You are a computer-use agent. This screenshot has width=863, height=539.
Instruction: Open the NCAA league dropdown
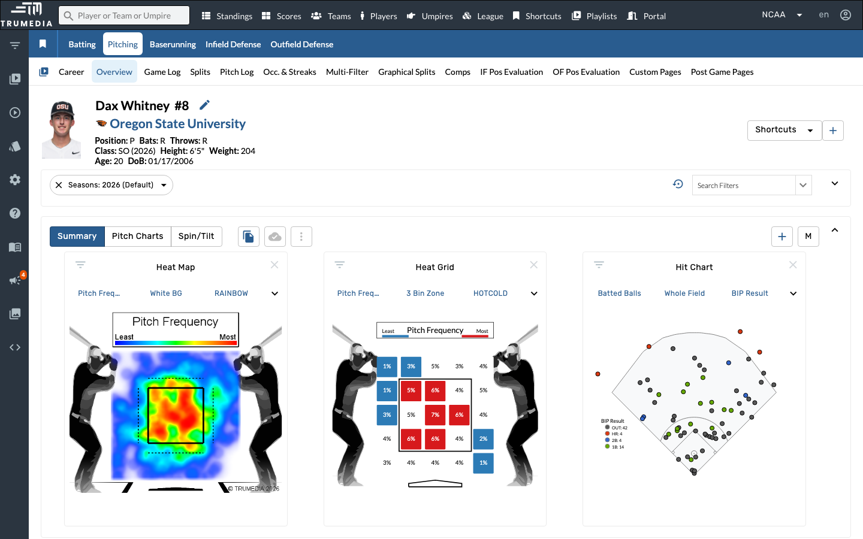point(781,15)
